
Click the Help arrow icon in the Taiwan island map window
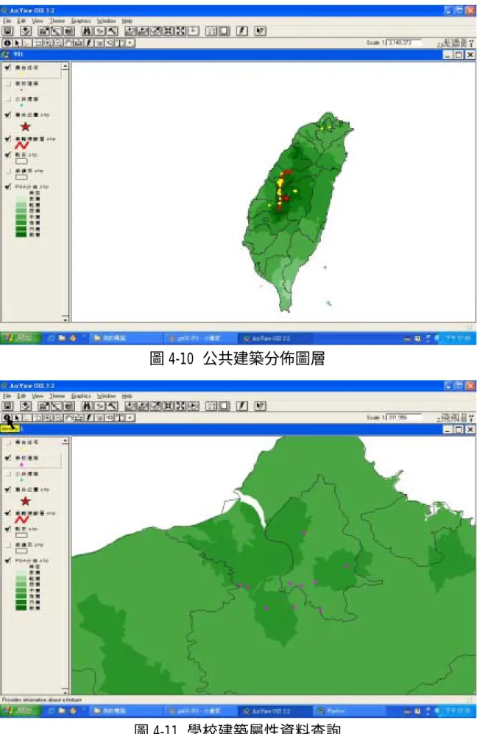pyautogui.click(x=261, y=31)
